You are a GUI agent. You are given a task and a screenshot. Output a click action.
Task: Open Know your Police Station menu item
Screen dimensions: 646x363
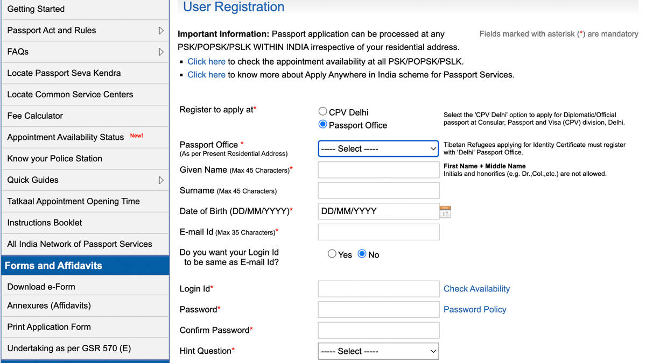click(x=85, y=159)
